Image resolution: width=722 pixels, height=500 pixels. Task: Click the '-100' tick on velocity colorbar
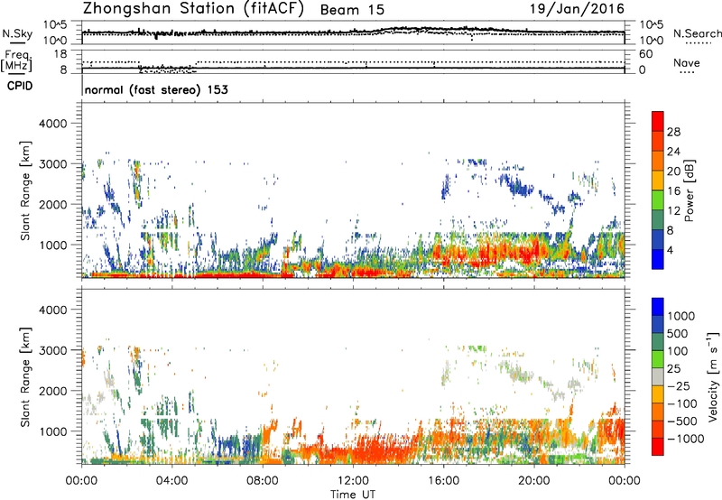click(682, 403)
